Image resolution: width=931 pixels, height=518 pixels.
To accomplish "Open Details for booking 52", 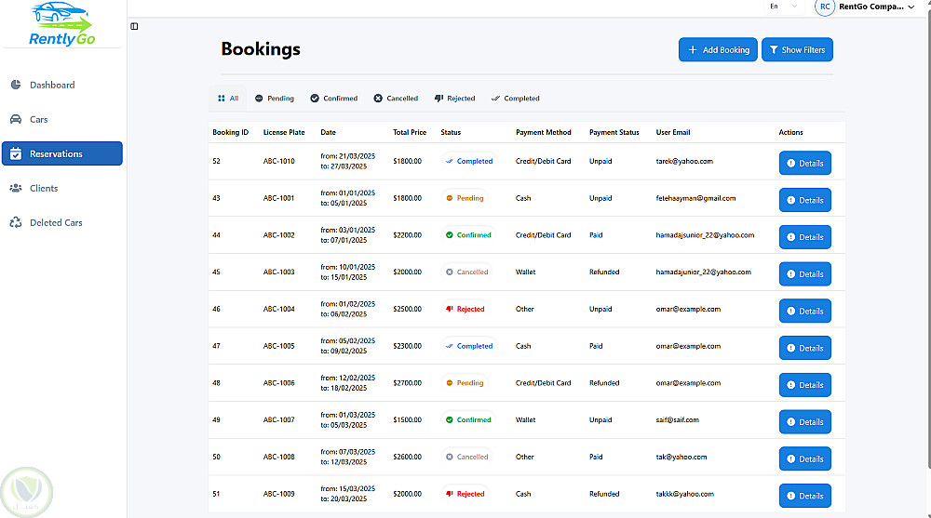I will coord(804,163).
